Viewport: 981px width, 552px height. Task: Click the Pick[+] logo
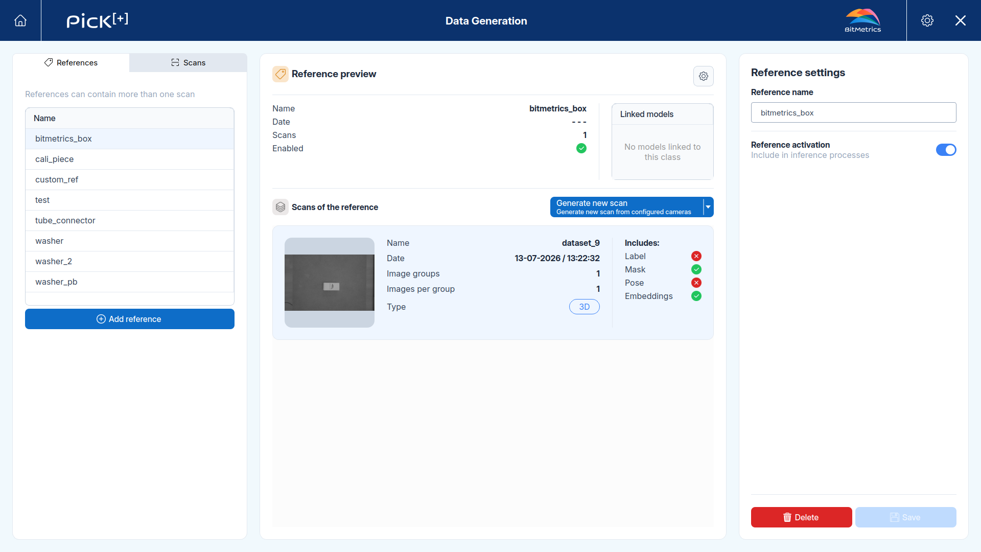pyautogui.click(x=97, y=20)
